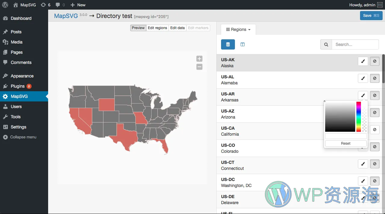Disable the US-AR Arkansas region

point(375,95)
